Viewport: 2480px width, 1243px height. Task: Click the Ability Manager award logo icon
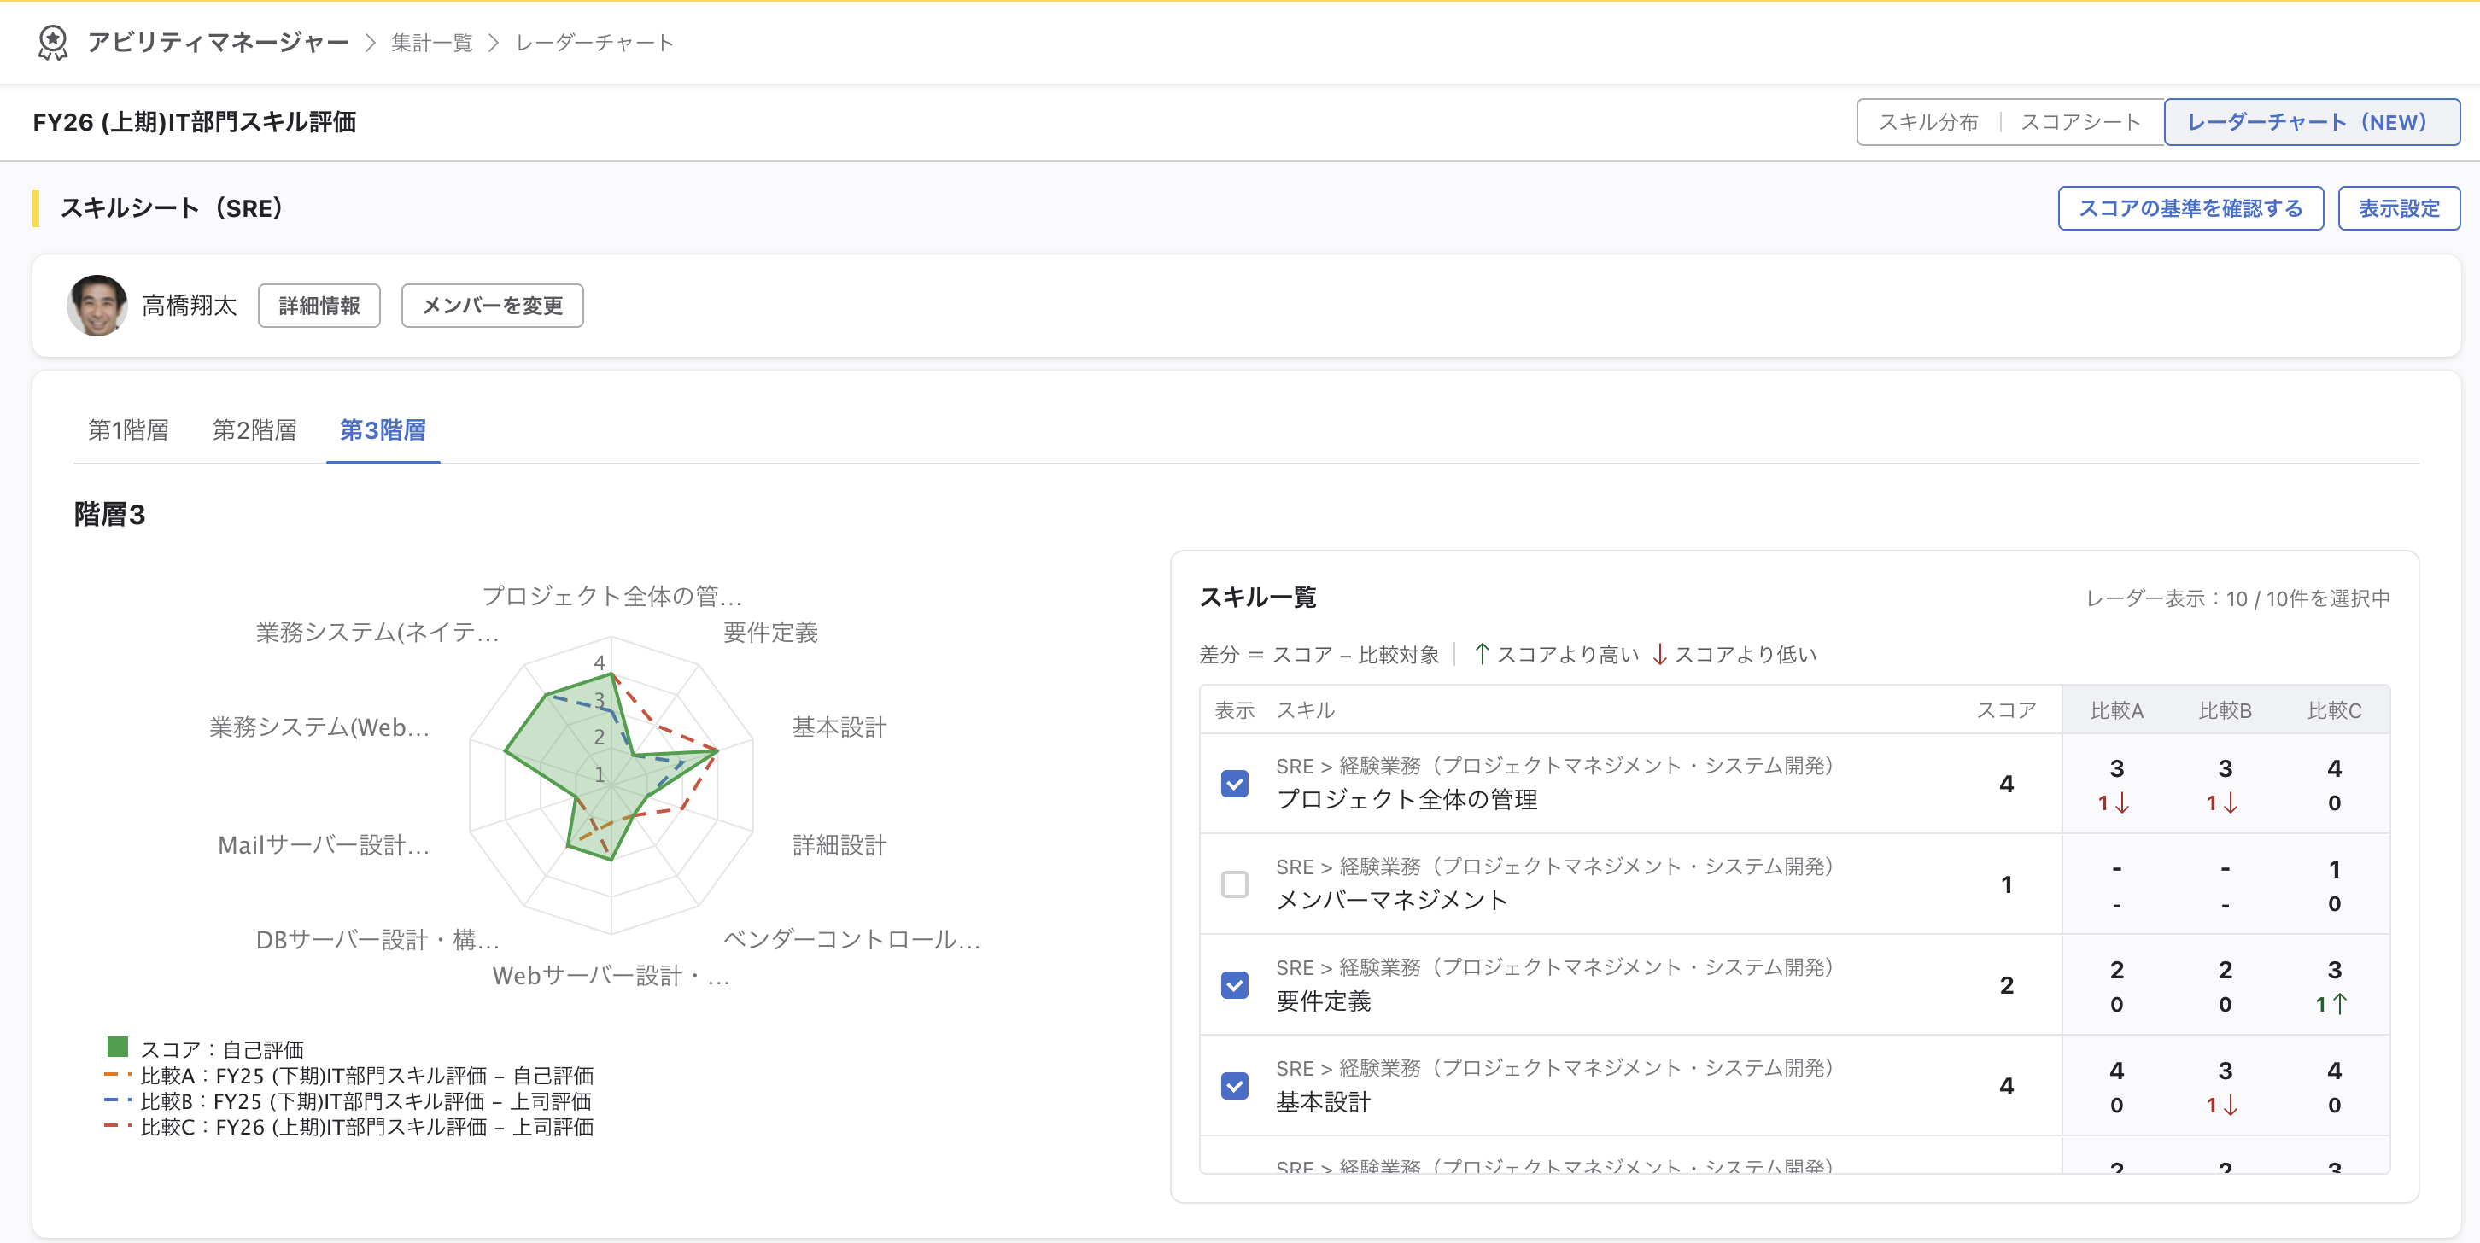click(52, 43)
